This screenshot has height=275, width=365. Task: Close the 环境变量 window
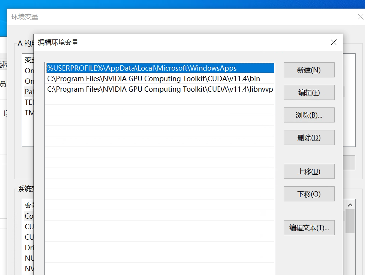[361, 17]
